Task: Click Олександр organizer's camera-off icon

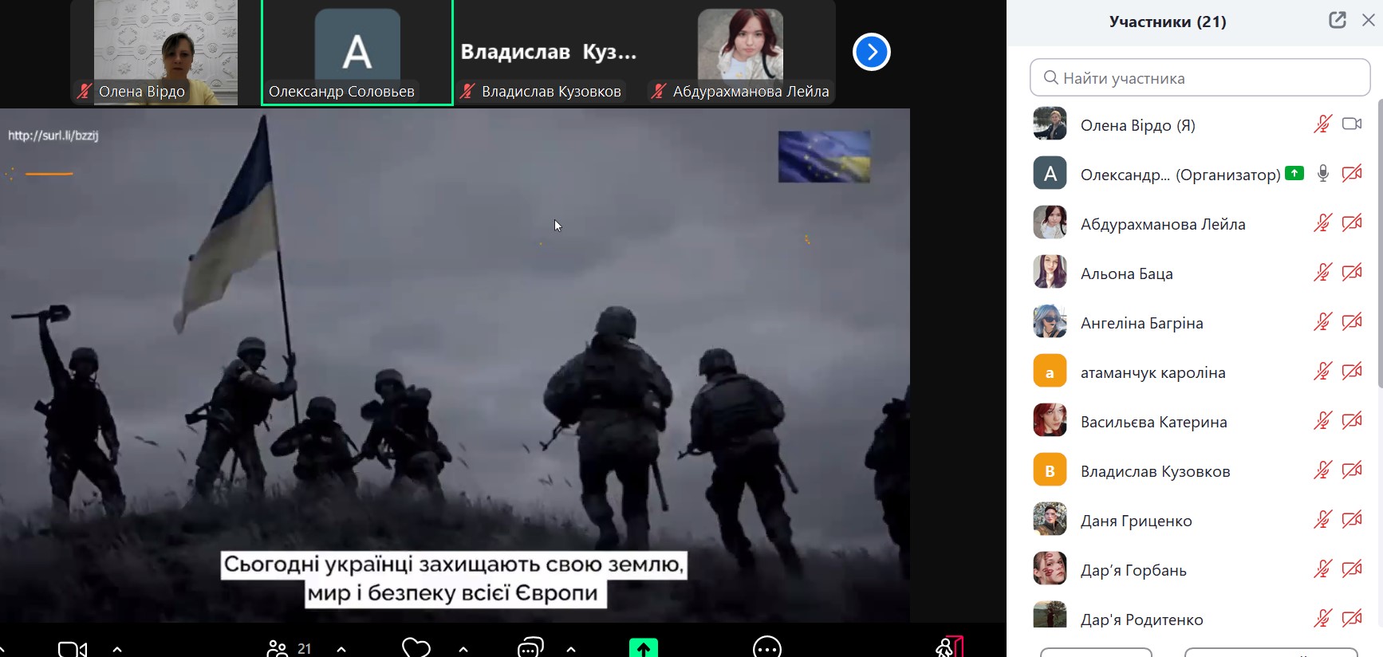Action: (1352, 173)
